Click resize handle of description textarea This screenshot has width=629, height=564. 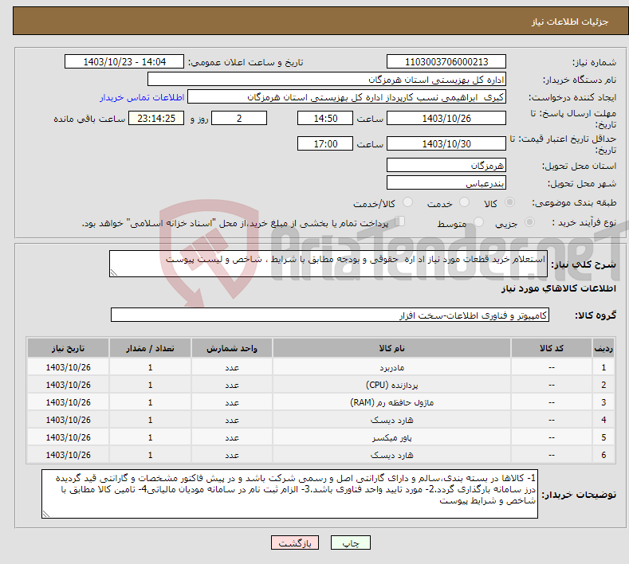point(114,273)
